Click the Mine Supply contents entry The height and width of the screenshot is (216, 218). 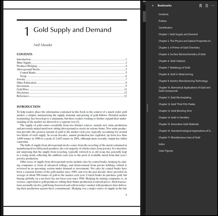pos(72,63)
